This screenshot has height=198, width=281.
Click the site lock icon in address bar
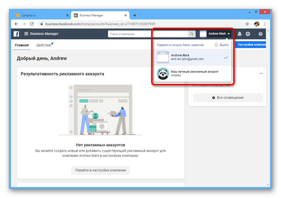[42, 24]
